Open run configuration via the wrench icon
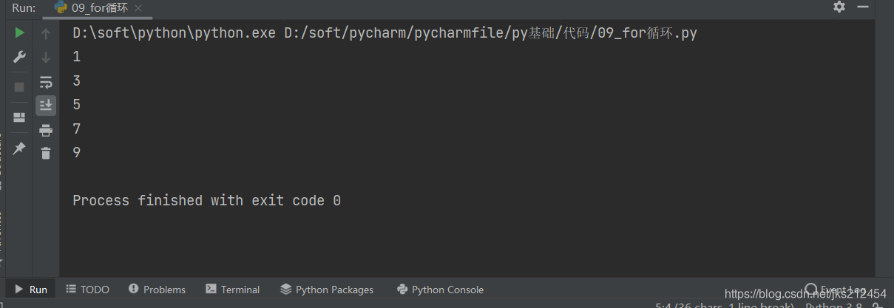The height and width of the screenshot is (308, 894). pyautogui.click(x=19, y=57)
